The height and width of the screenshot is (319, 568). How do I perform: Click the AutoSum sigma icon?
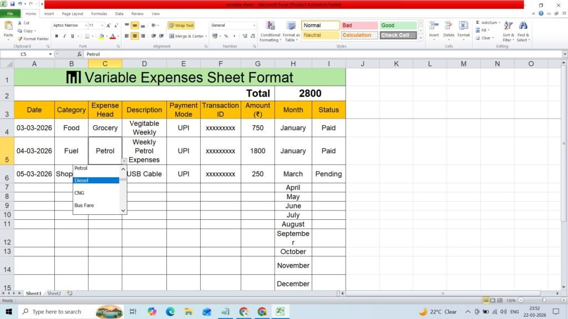coord(478,22)
